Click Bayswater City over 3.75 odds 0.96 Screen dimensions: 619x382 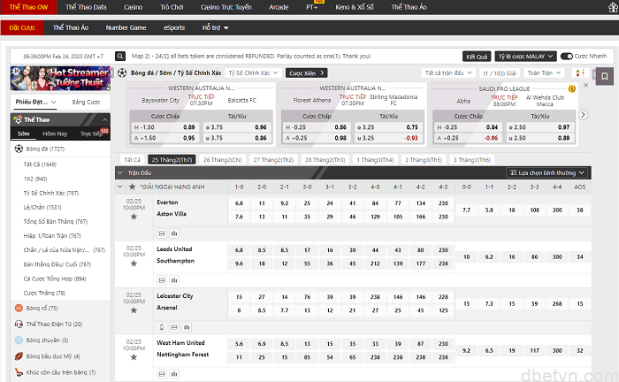click(x=236, y=127)
